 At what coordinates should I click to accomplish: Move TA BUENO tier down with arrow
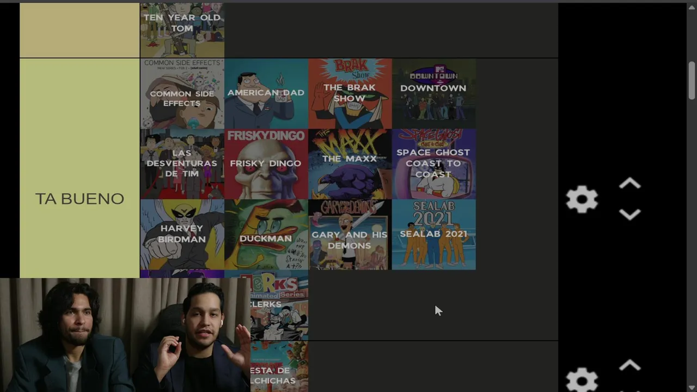tap(629, 215)
